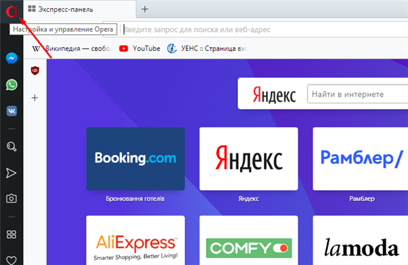Click the Яндекс search input field
This screenshot has height=265, width=408.
point(358,94)
